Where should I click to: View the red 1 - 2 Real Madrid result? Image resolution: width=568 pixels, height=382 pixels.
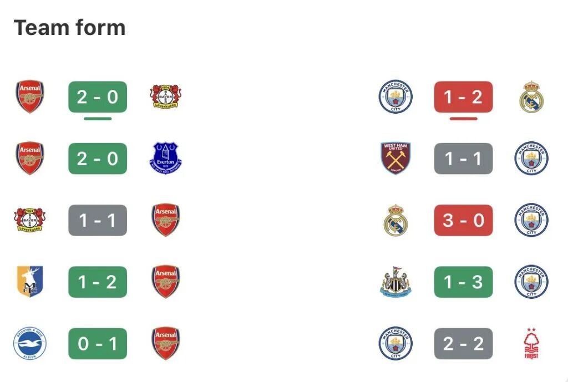click(x=463, y=97)
